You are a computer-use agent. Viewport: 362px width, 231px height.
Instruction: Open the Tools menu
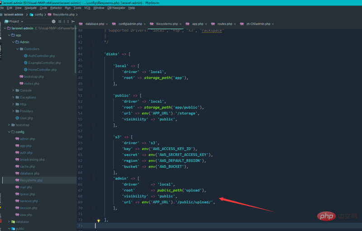tap(77, 8)
